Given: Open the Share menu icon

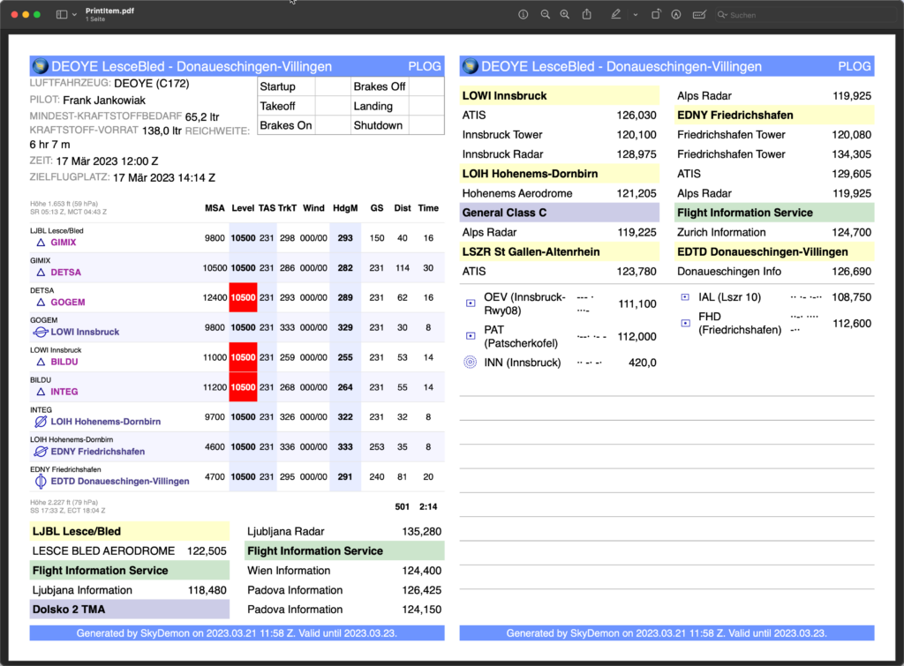Looking at the screenshot, I should [x=587, y=14].
